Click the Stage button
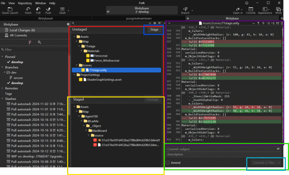The height and width of the screenshot is (175, 289). coord(154,29)
